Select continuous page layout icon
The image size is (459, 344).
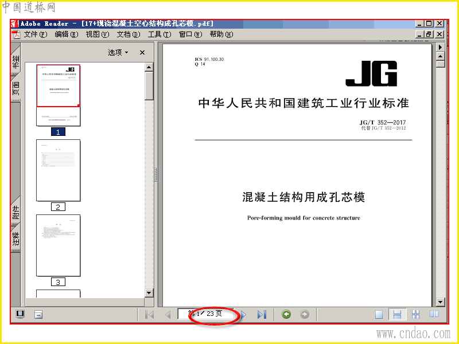(397, 315)
